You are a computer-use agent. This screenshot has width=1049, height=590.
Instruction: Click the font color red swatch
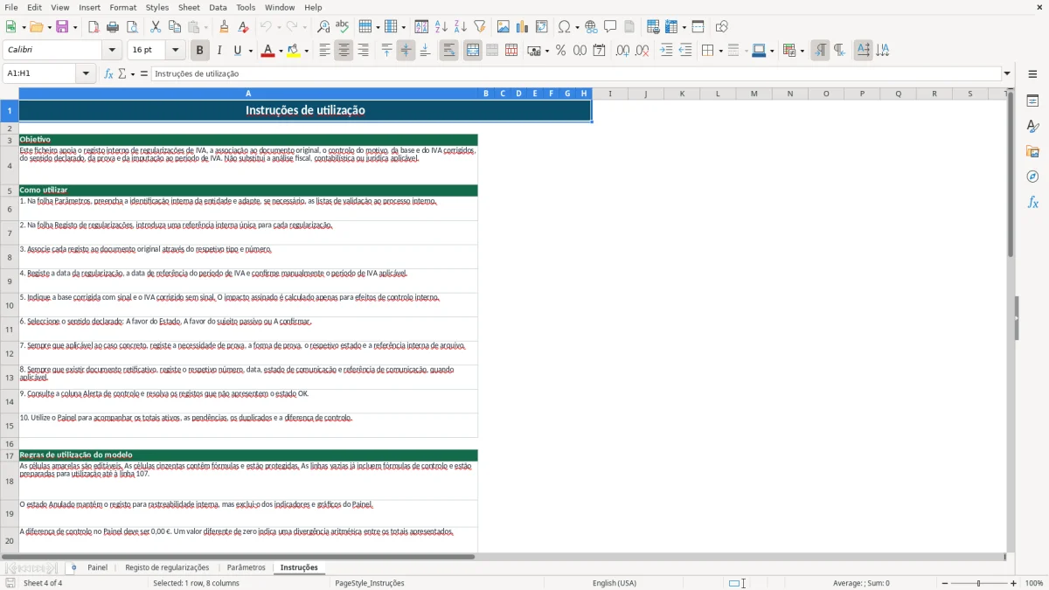(267, 51)
